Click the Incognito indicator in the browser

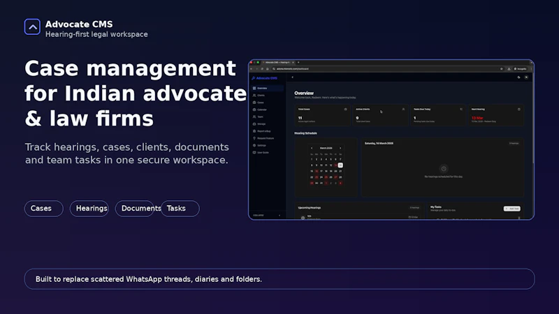(x=520, y=68)
